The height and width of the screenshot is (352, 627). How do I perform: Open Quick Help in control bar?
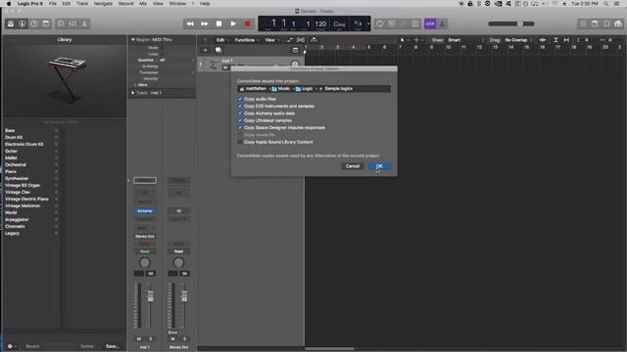tap(34, 23)
